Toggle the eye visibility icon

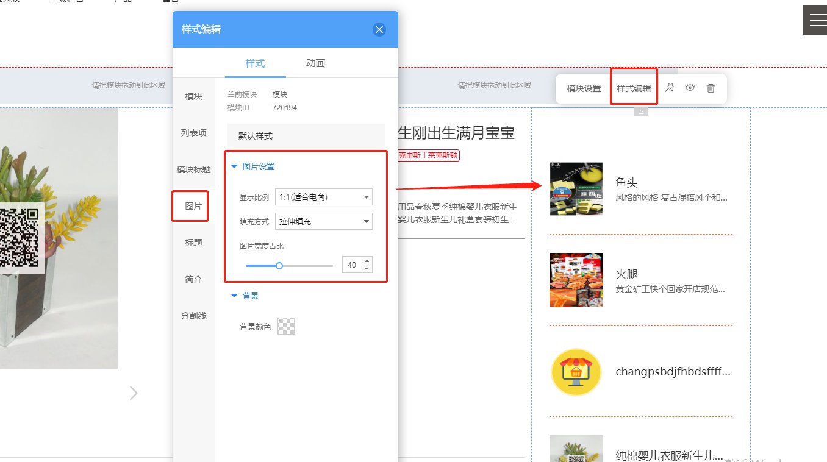(x=690, y=88)
